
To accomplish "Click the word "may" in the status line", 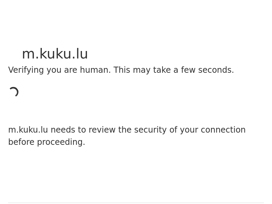I will pyautogui.click(x=141, y=70).
